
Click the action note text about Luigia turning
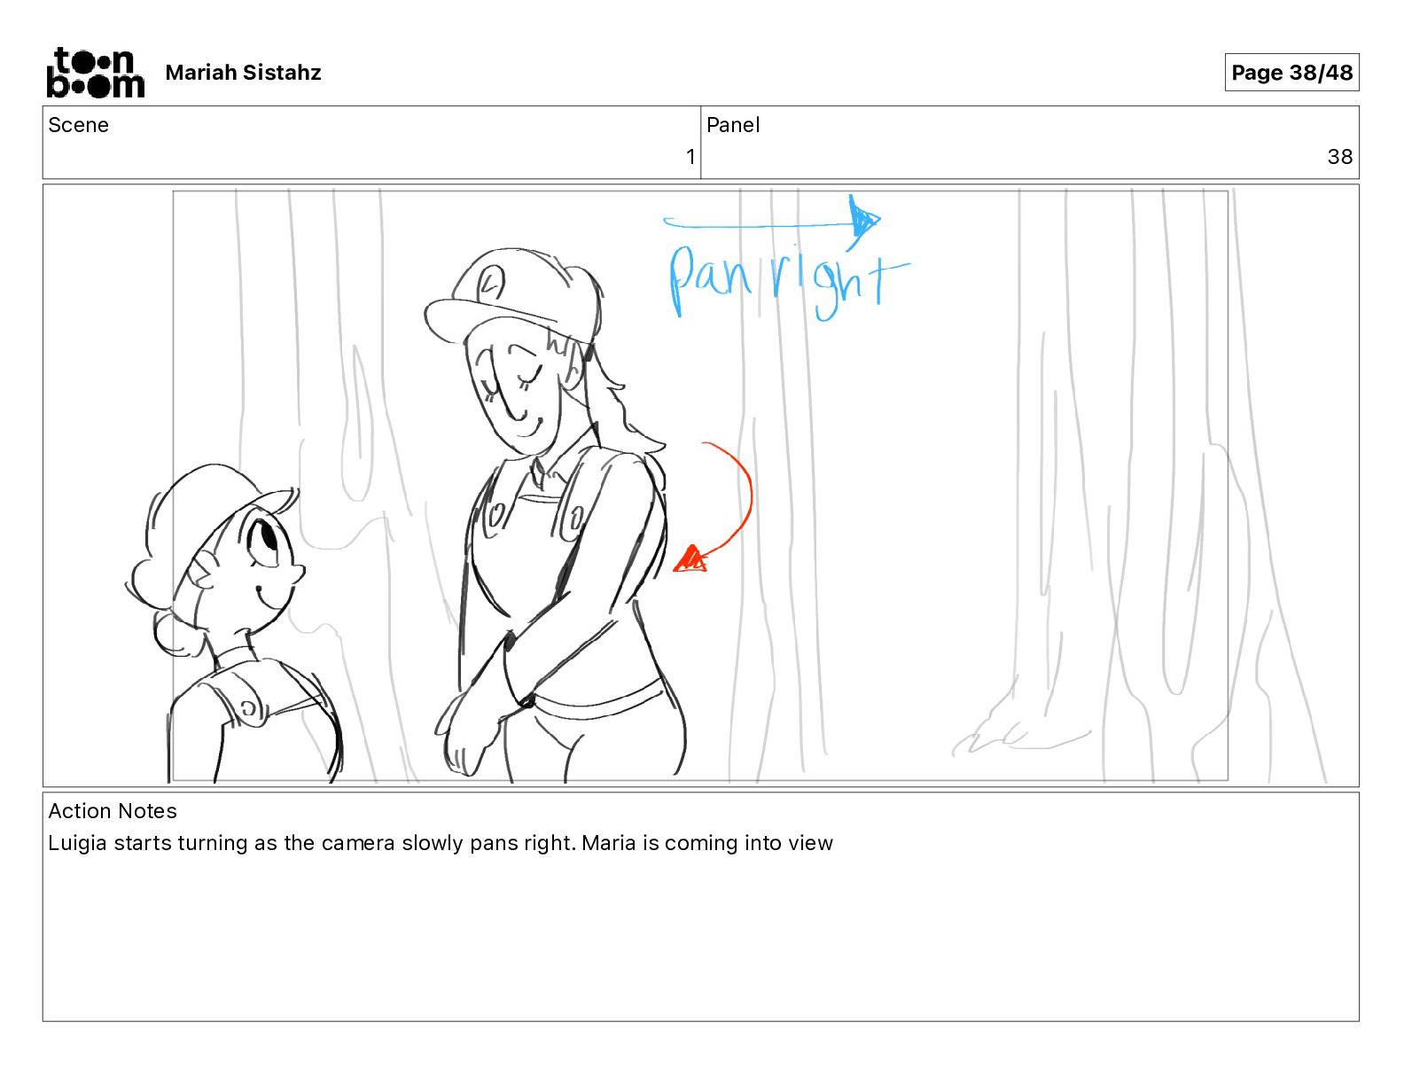click(441, 843)
